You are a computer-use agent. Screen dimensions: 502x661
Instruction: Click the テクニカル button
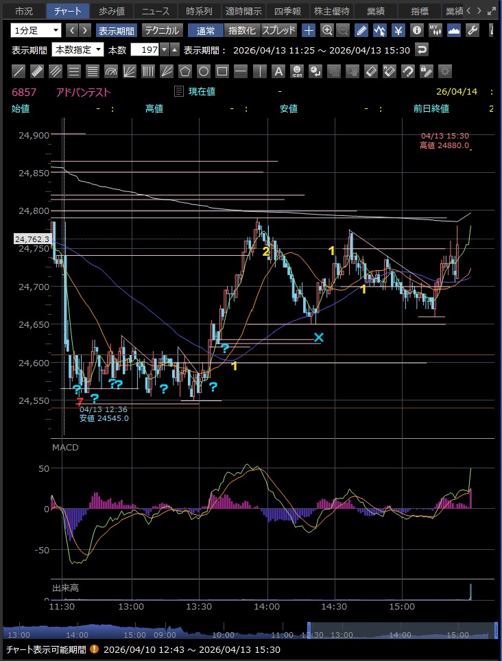tap(161, 30)
